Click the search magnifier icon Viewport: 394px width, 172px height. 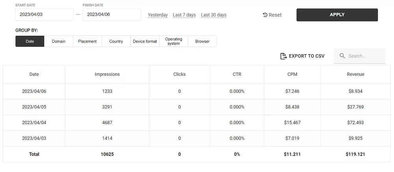point(342,56)
